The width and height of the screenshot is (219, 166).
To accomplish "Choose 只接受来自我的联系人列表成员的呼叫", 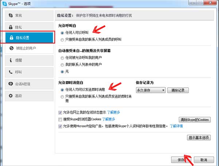I will coord(62,39).
